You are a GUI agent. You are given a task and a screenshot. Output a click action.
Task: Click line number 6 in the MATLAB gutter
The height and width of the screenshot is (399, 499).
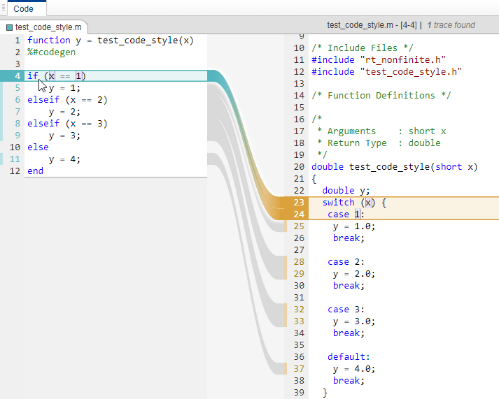[x=17, y=100]
